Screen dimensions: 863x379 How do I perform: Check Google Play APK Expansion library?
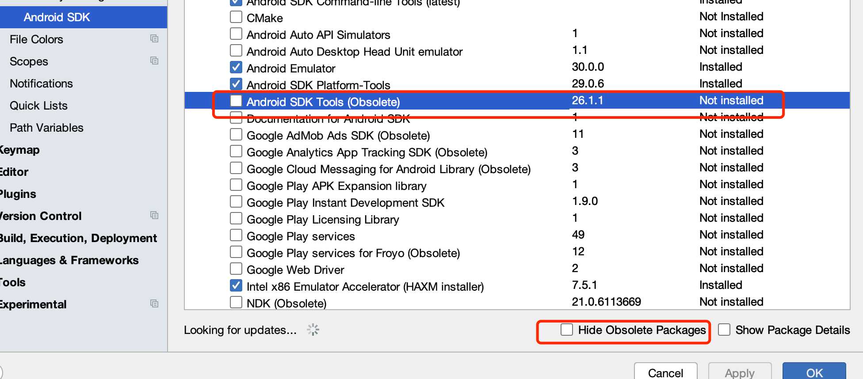pyautogui.click(x=236, y=185)
